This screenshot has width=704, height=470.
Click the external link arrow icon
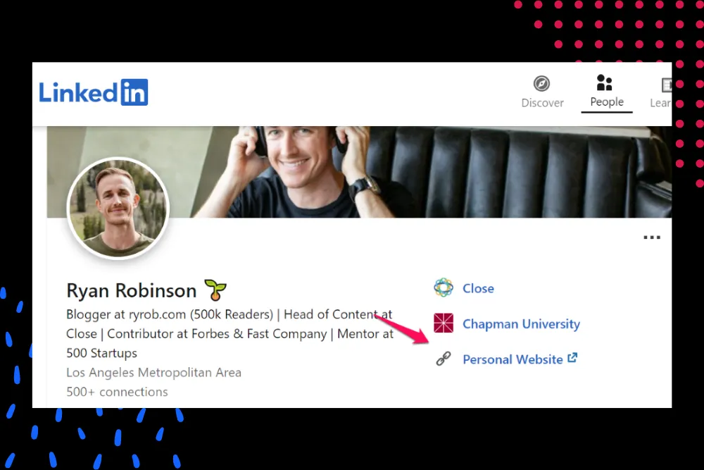click(572, 358)
